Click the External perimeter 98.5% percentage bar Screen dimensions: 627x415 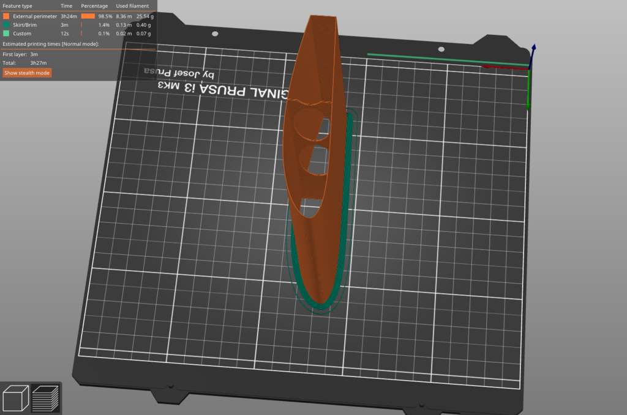pyautogui.click(x=88, y=17)
